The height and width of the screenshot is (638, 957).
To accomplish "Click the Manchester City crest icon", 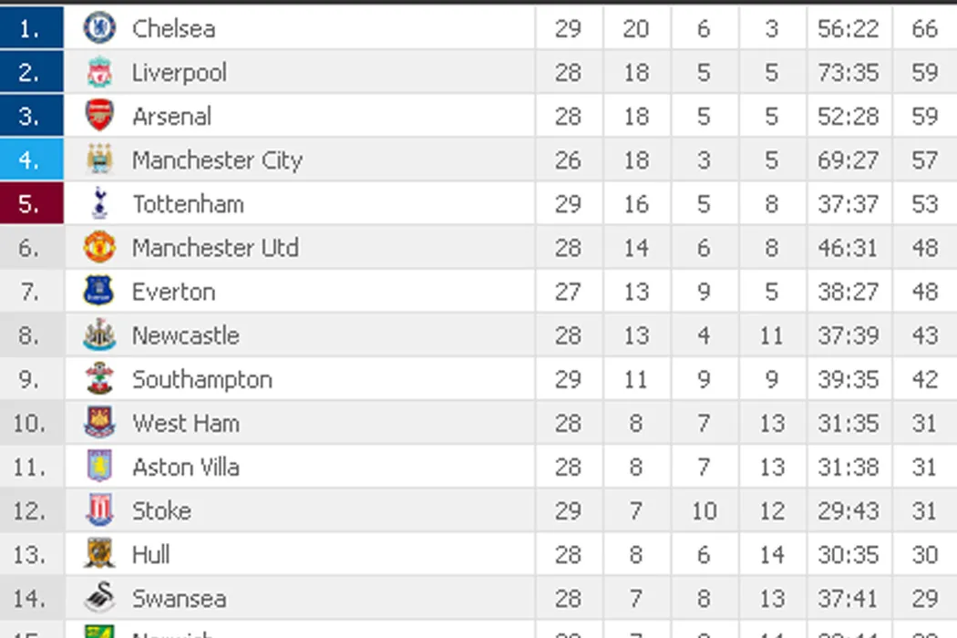I will [98, 159].
